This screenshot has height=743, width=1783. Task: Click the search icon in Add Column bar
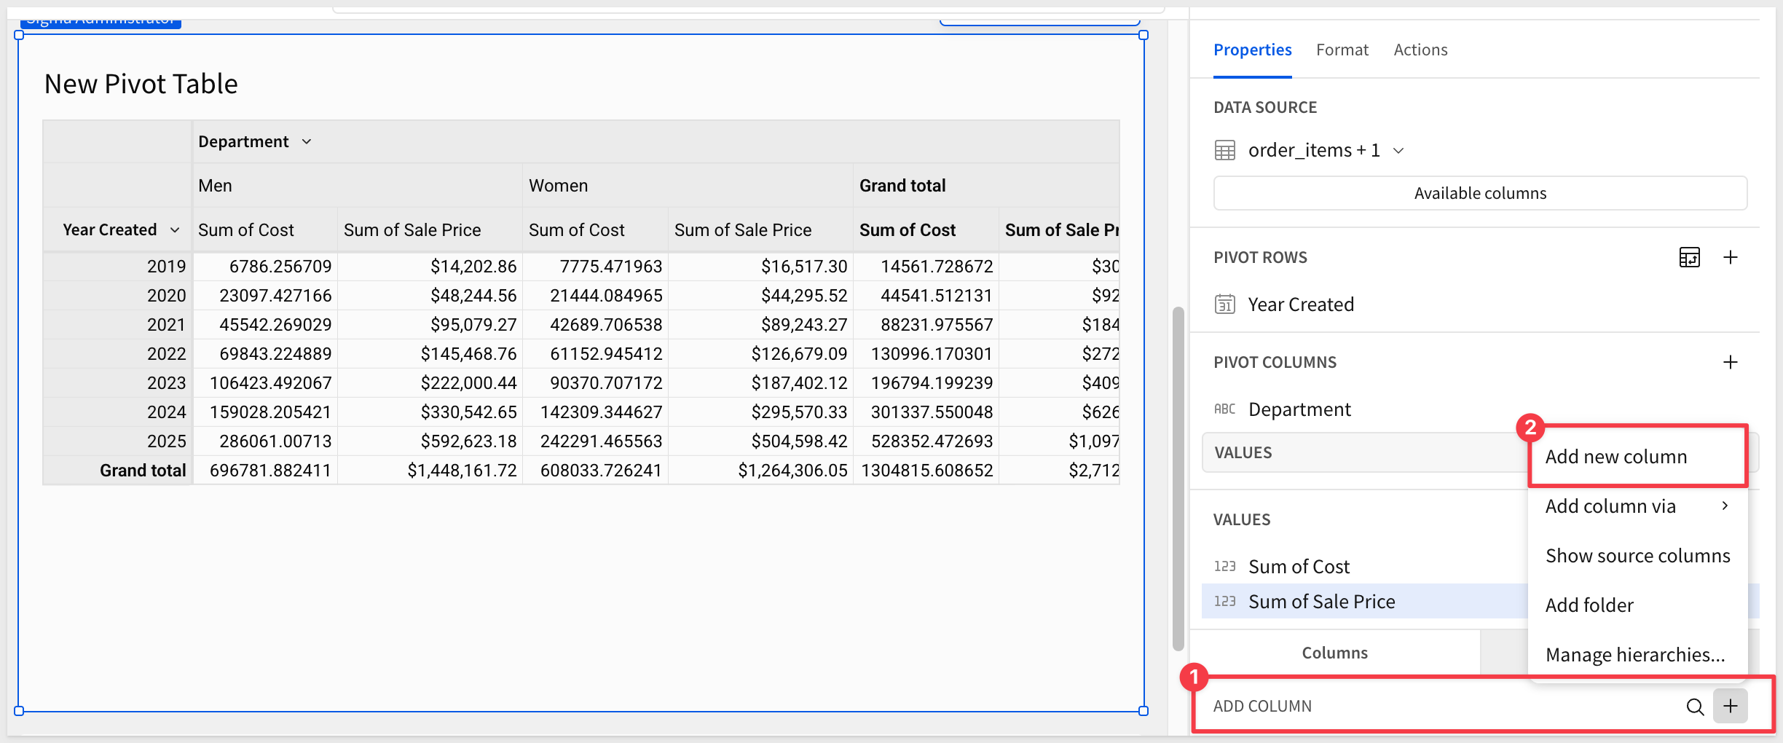[1695, 707]
